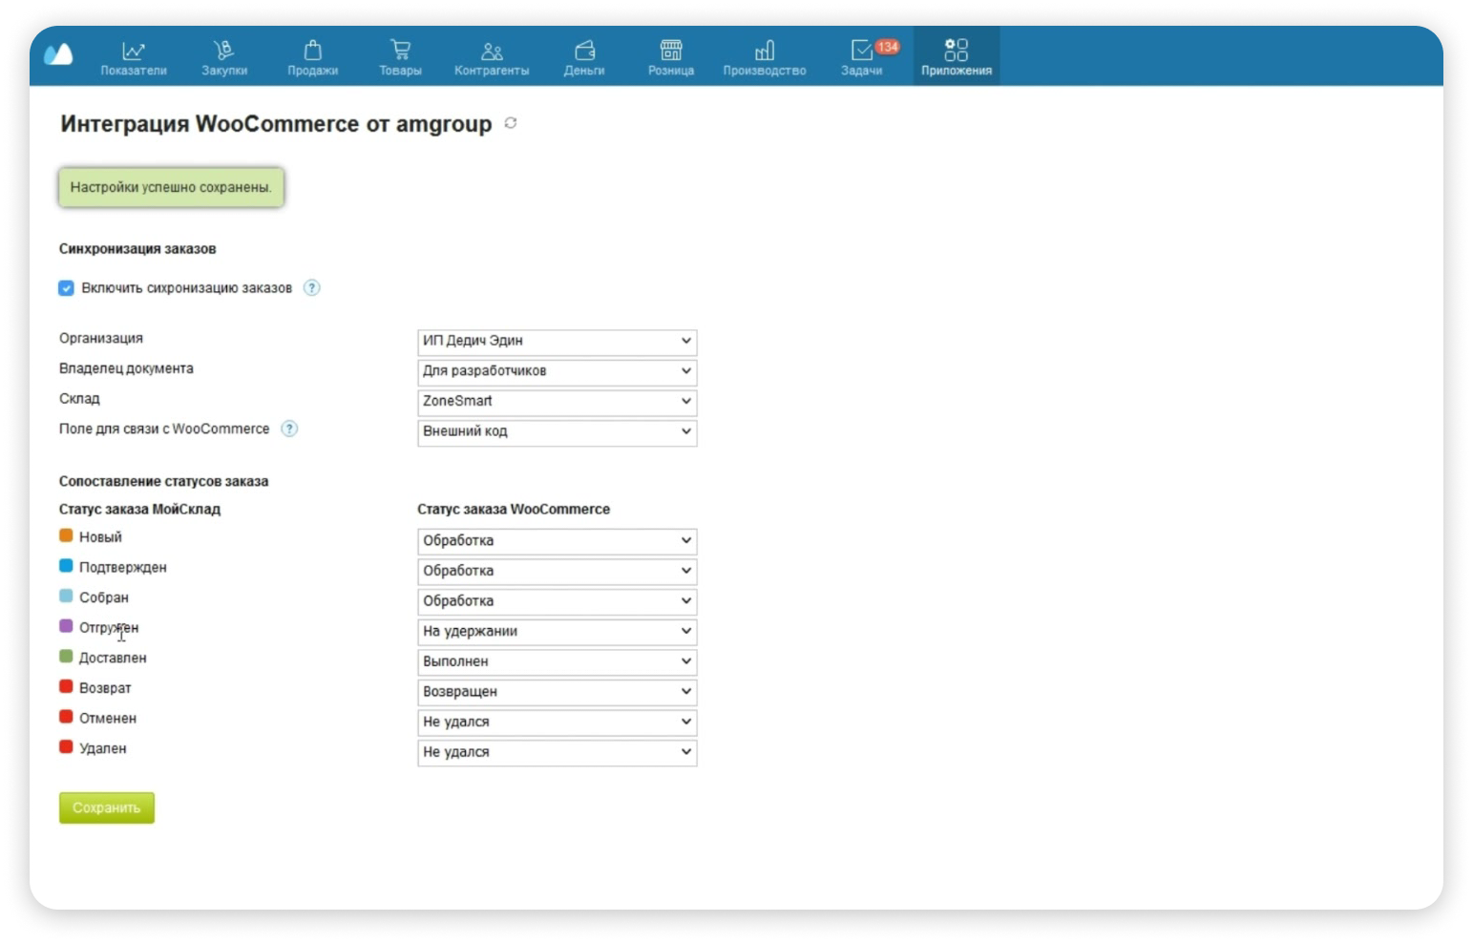Open status dropdown for Отменен row

(x=558, y=723)
